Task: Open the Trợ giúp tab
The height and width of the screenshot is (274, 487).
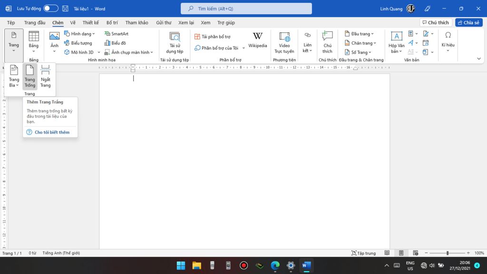Action: (x=226, y=23)
